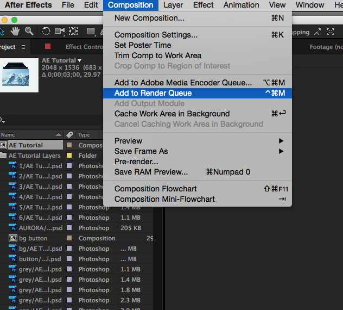Viewport: 343px width, 310px height.
Task: Select the button/...l.psd file
Action: point(40,259)
